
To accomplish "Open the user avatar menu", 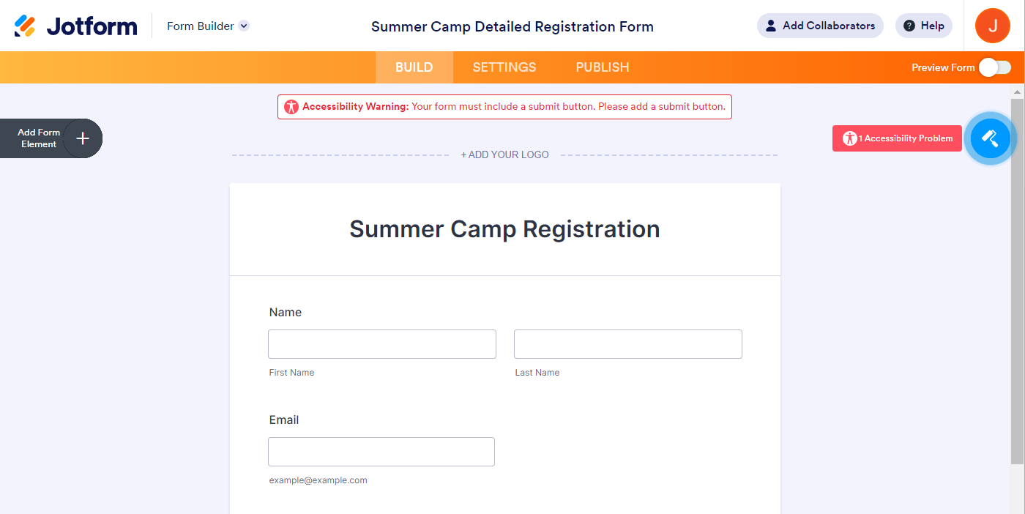I will click(992, 26).
